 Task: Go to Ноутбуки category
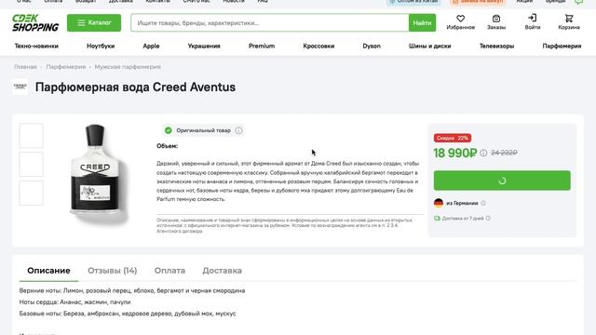pos(101,46)
